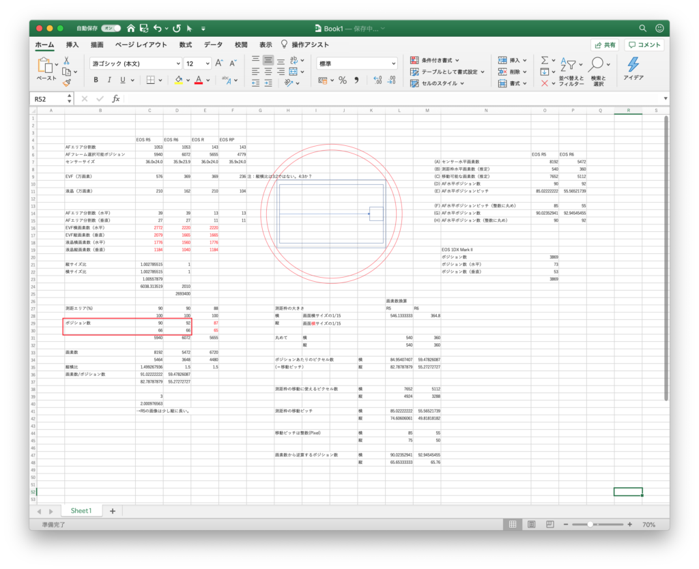Click the cut scissors icon
Viewport: 699px width, 569px height.
coord(66,59)
